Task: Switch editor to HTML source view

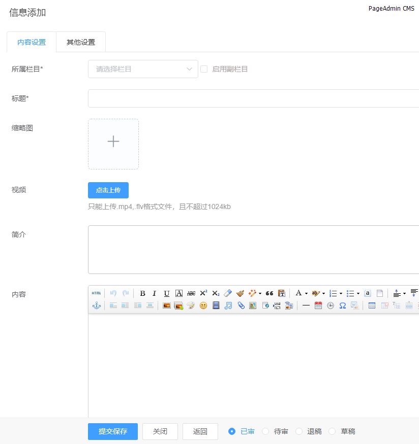Action: (96, 293)
